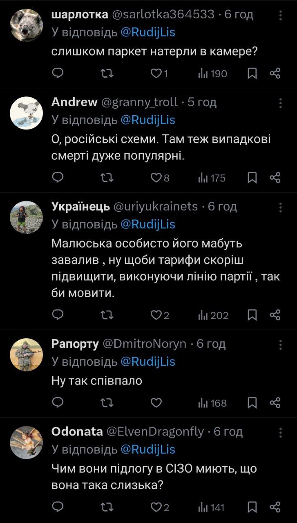View analytics on Andrew's reply (175 views)

(212, 178)
